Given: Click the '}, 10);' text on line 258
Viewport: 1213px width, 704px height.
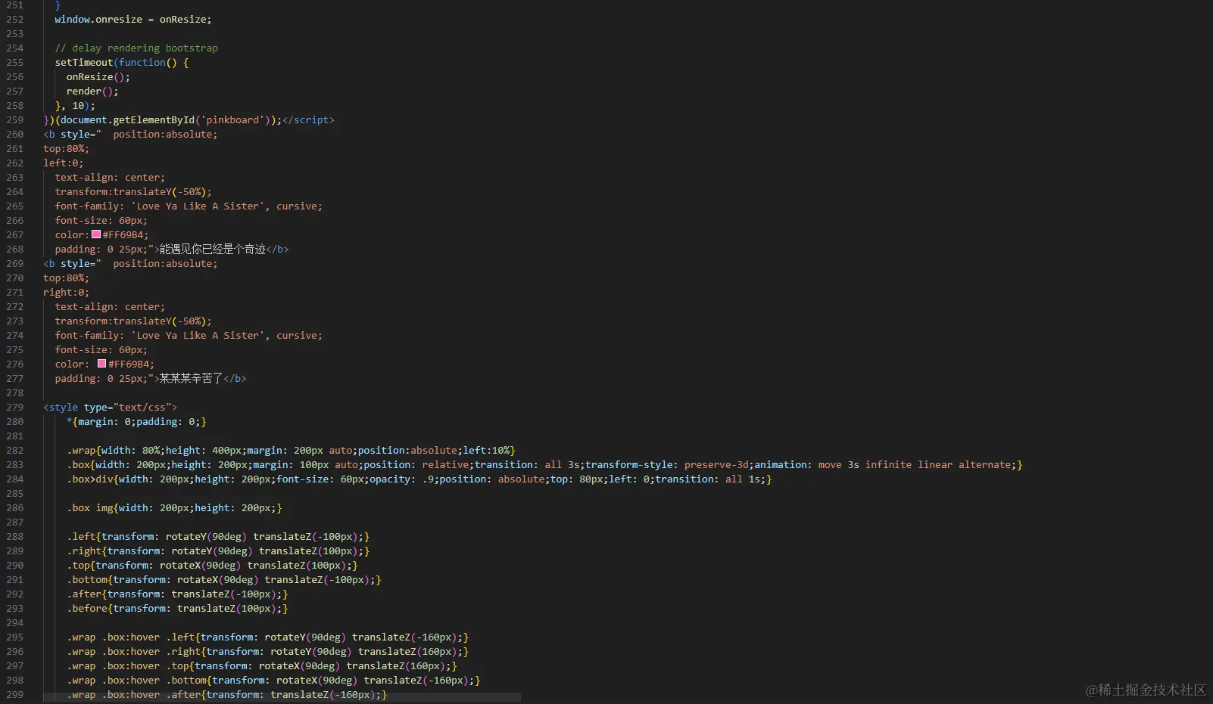Looking at the screenshot, I should [75, 106].
